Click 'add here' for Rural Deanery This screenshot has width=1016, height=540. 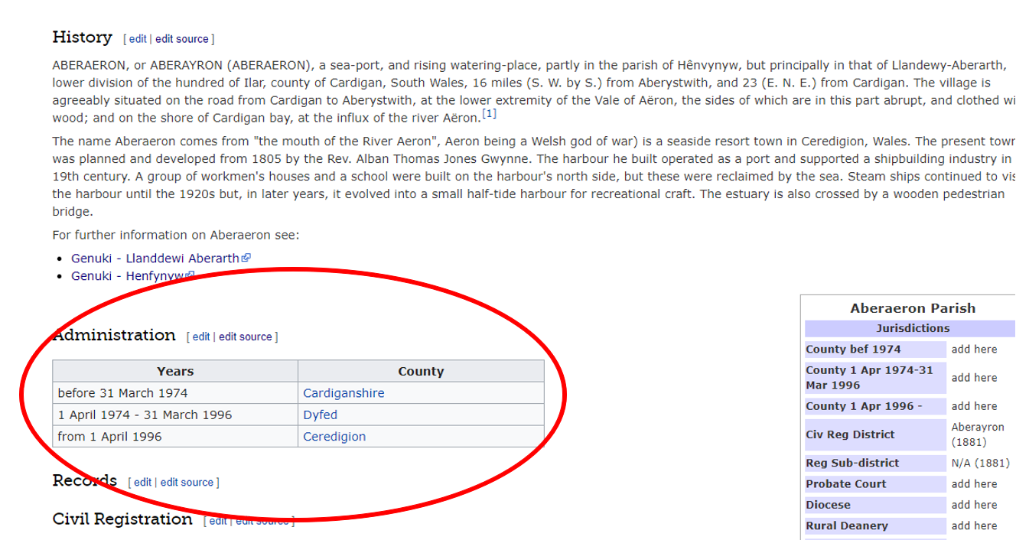coord(974,525)
